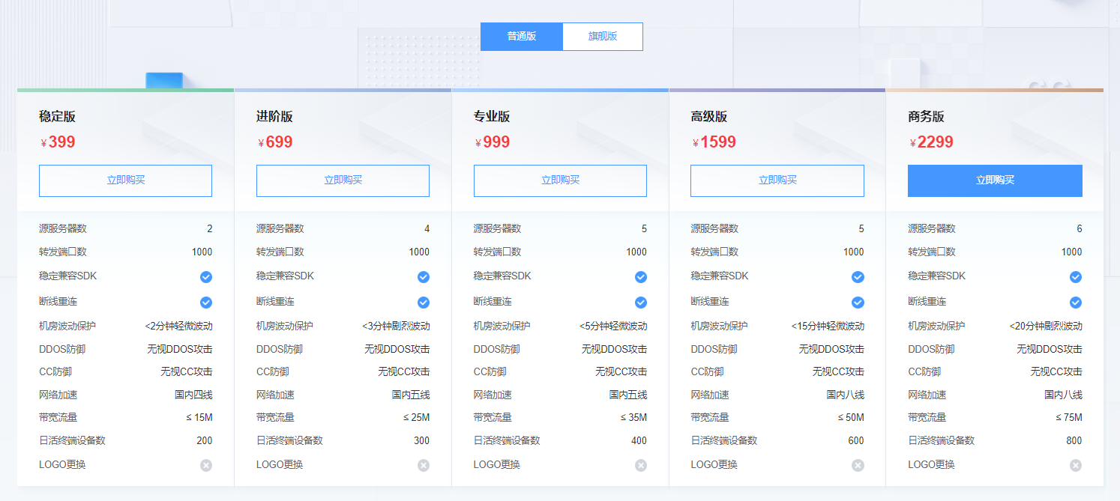
Task: Click 断线重连 checkmark icon in 稳定版
Action: 206,303
